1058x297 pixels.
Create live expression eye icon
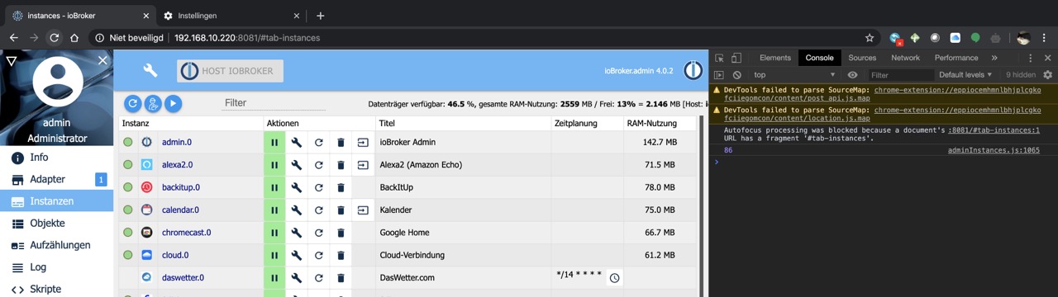point(853,75)
